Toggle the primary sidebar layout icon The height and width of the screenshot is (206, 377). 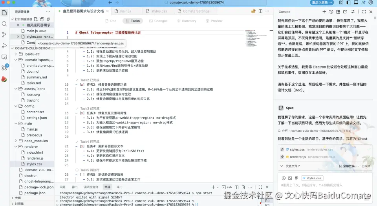[x=348, y=2]
